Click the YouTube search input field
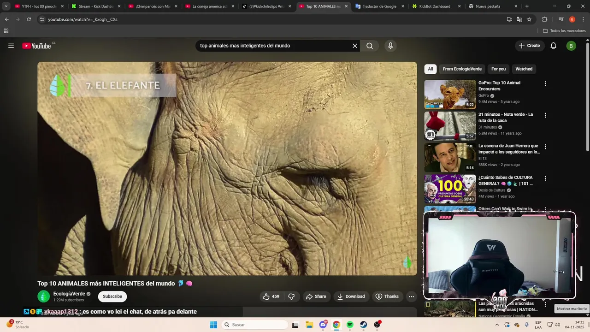The width and height of the screenshot is (590, 332). (274, 46)
